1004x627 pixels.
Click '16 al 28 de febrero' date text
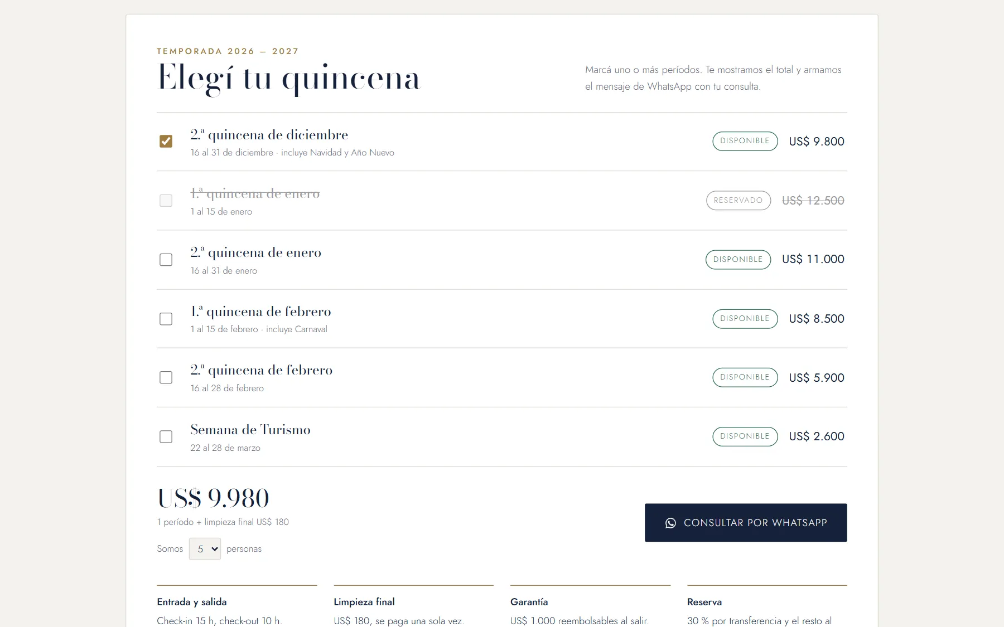[x=227, y=388]
